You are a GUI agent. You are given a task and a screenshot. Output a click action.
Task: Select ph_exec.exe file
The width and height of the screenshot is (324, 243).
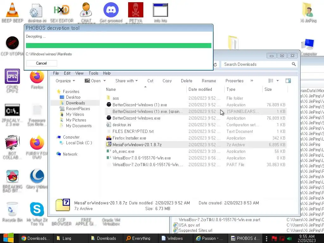(196, 151)
